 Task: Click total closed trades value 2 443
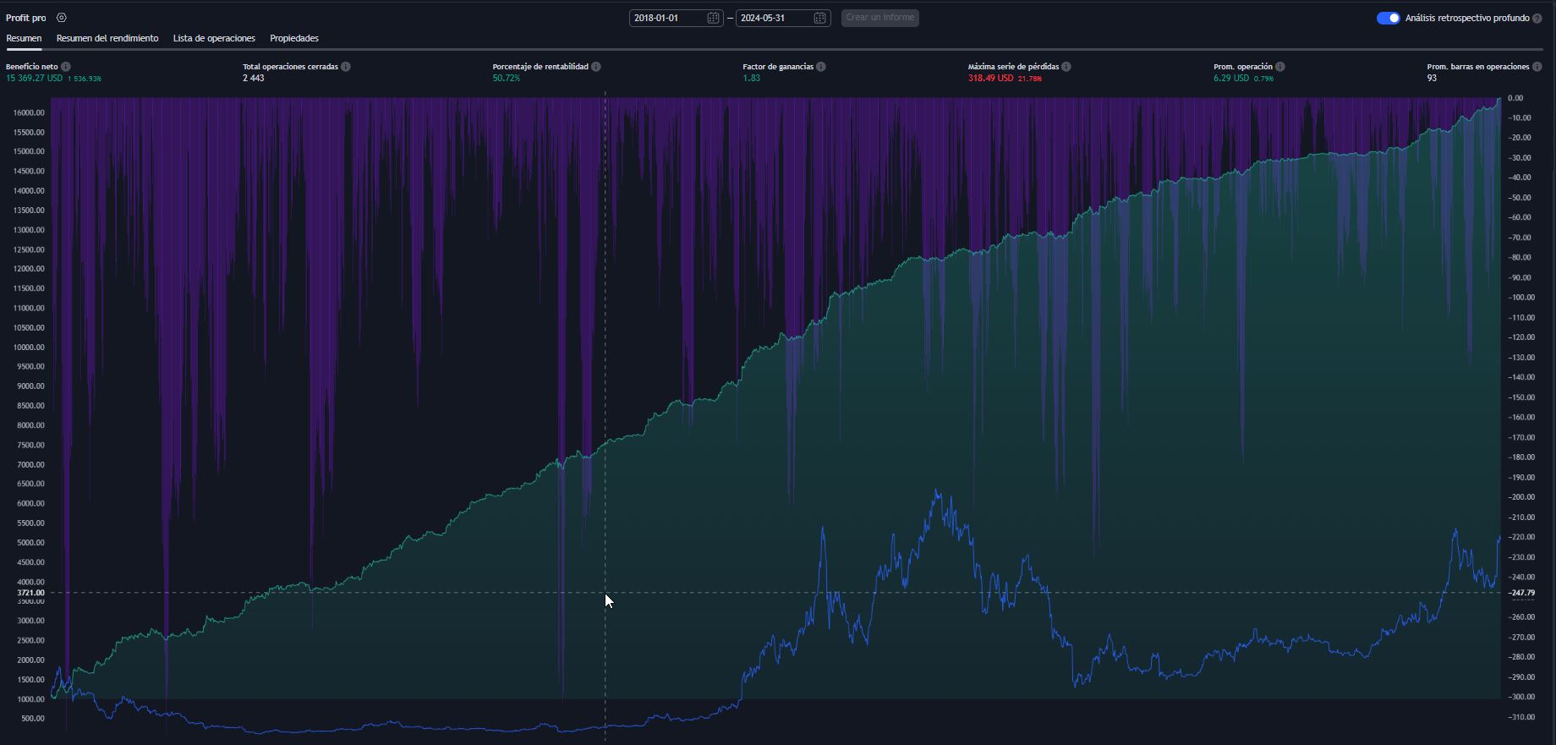click(254, 78)
